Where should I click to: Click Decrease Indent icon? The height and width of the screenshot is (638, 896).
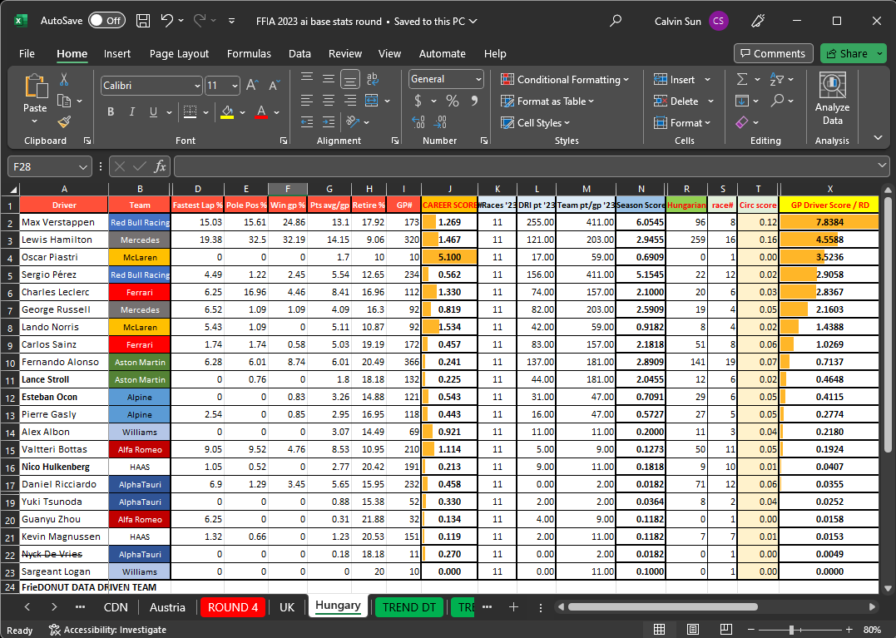pyautogui.click(x=307, y=121)
